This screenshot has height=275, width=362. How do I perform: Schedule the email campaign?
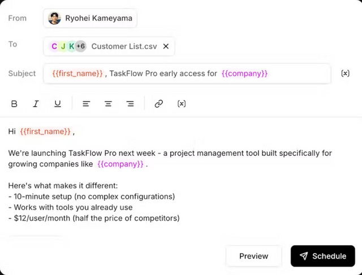point(323,256)
